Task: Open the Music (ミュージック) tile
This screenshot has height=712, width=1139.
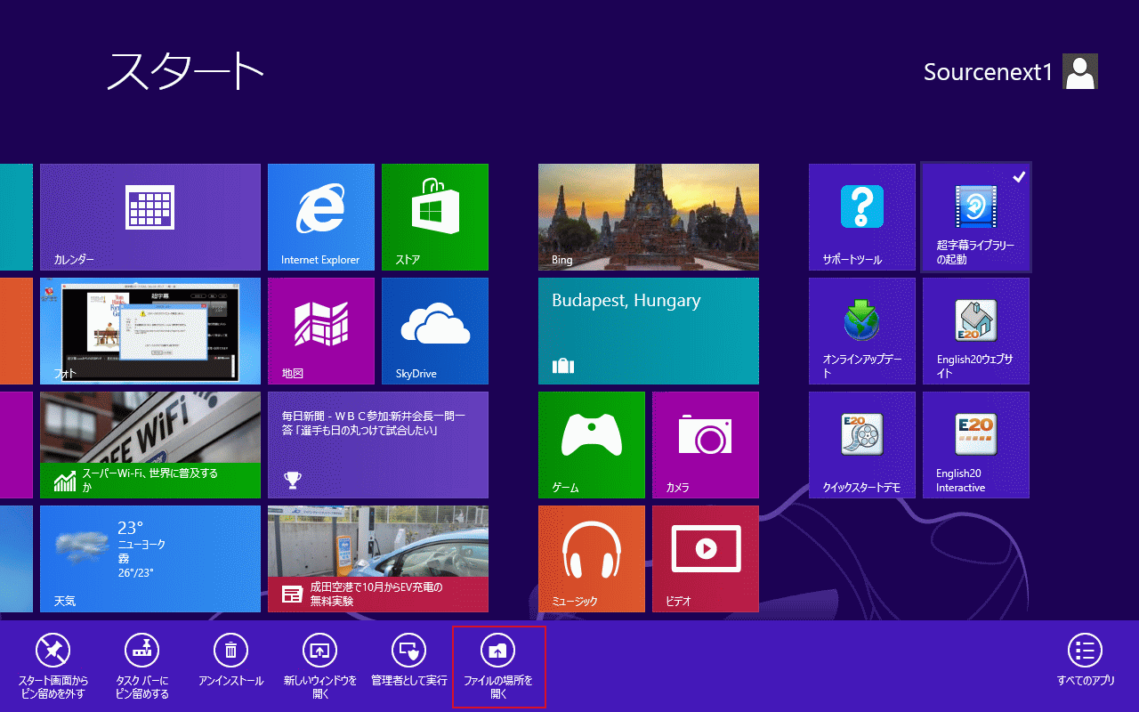Action: coord(592,559)
